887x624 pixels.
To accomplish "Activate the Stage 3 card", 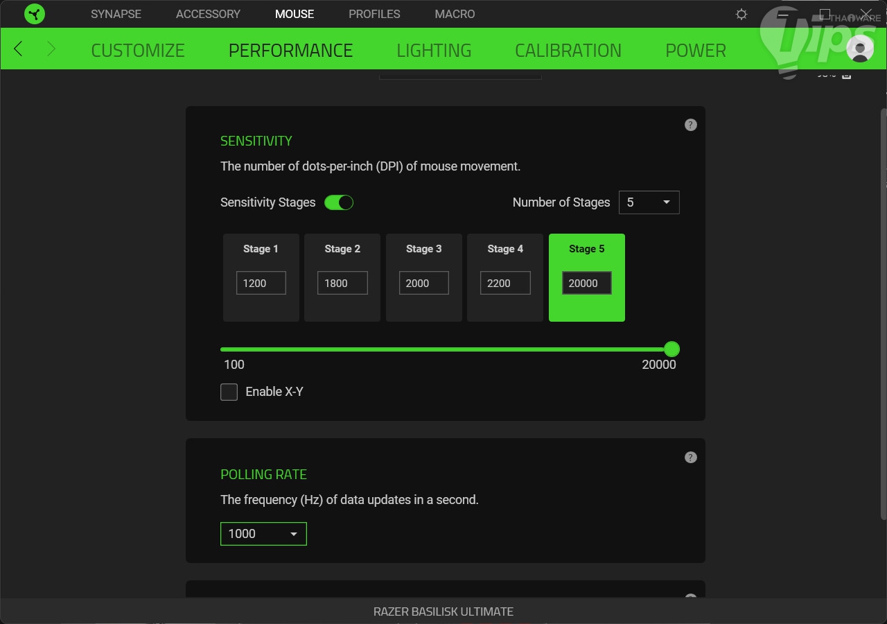I will [424, 277].
